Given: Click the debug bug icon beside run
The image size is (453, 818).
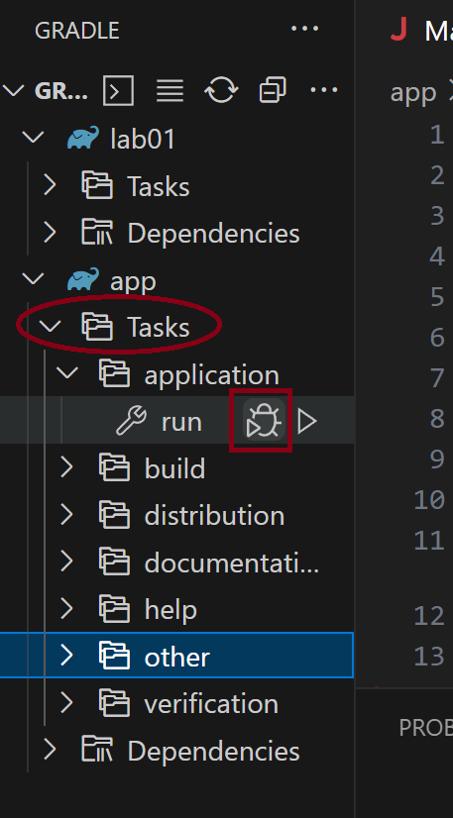Looking at the screenshot, I should coord(265,421).
